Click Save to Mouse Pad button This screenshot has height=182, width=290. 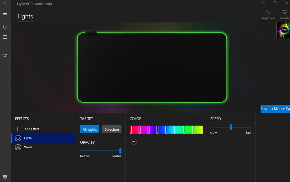(275, 109)
